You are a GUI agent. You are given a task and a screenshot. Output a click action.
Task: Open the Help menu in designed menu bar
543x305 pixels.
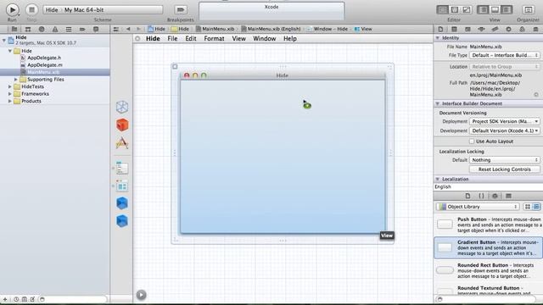tap(290, 38)
